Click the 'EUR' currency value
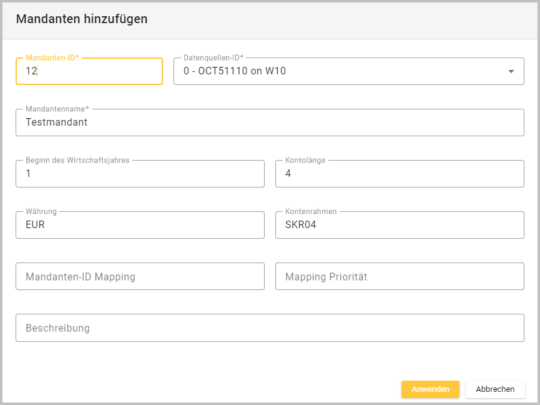Image resolution: width=540 pixels, height=405 pixels. pos(35,225)
